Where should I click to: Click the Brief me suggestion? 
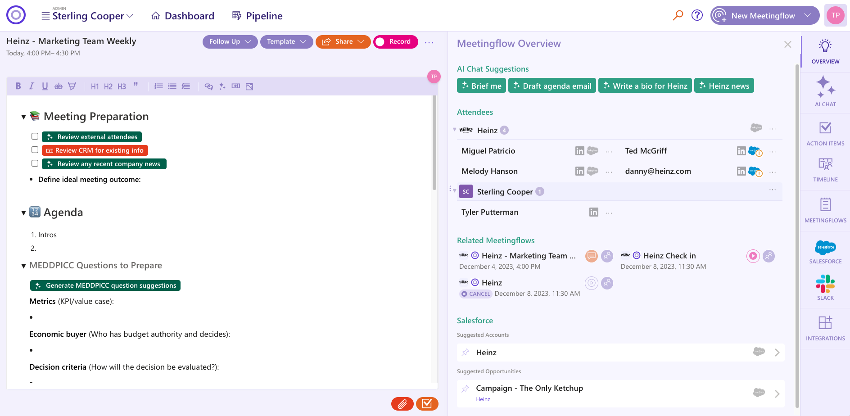(x=481, y=86)
